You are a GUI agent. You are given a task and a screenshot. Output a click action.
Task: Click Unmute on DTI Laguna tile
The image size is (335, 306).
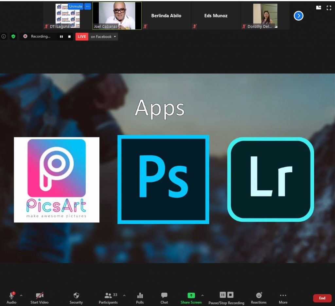pyautogui.click(x=76, y=6)
